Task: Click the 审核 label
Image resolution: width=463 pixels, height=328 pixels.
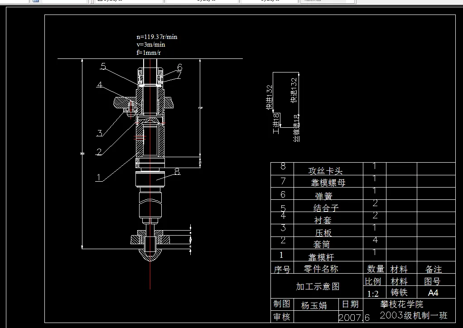Action: 282,317
